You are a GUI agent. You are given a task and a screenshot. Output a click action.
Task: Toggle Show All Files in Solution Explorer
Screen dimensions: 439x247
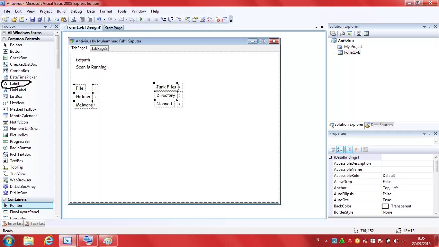pos(342,33)
